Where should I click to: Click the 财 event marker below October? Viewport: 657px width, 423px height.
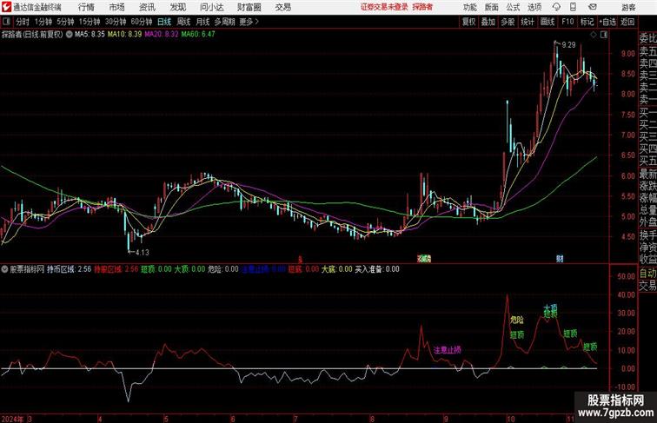tap(560, 259)
